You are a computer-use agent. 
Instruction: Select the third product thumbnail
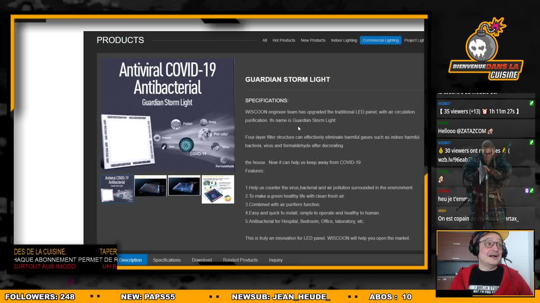click(184, 186)
